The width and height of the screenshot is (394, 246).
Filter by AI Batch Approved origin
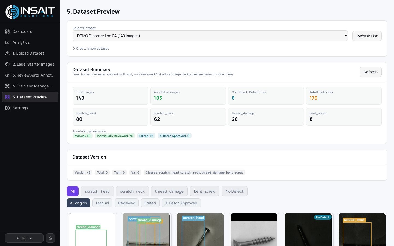tap(181, 203)
